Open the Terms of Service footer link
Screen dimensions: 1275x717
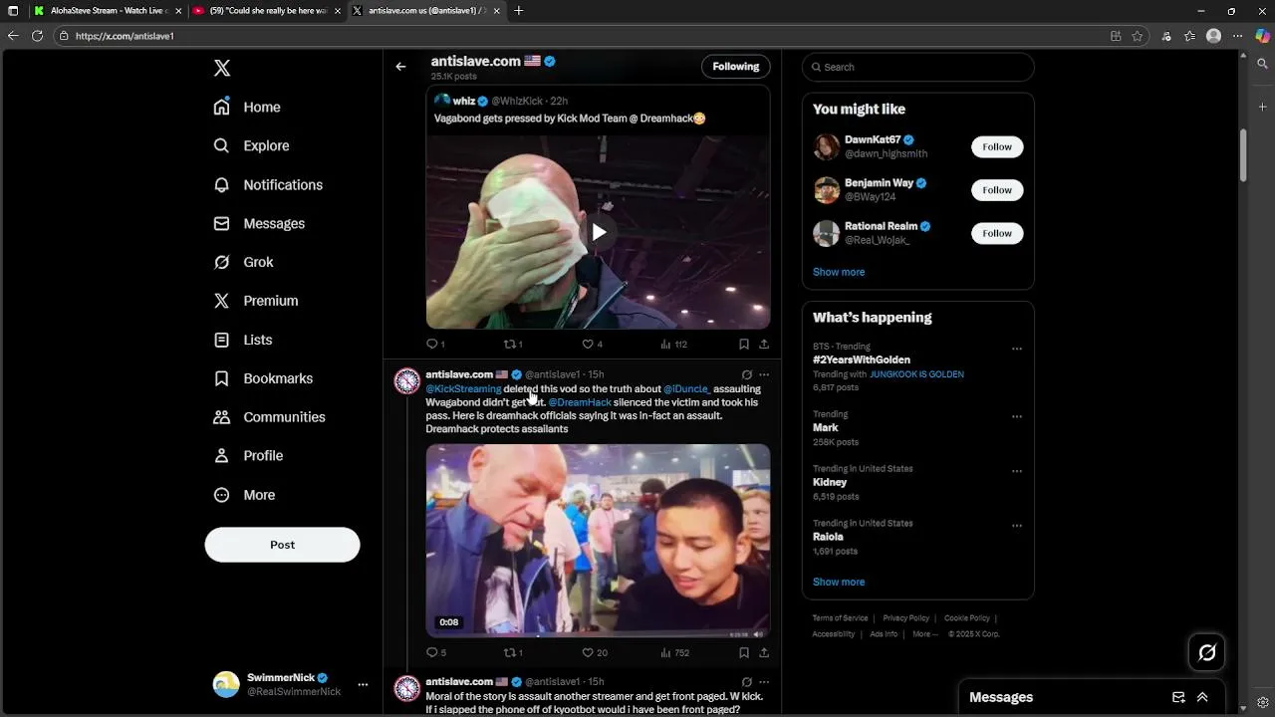(840, 618)
